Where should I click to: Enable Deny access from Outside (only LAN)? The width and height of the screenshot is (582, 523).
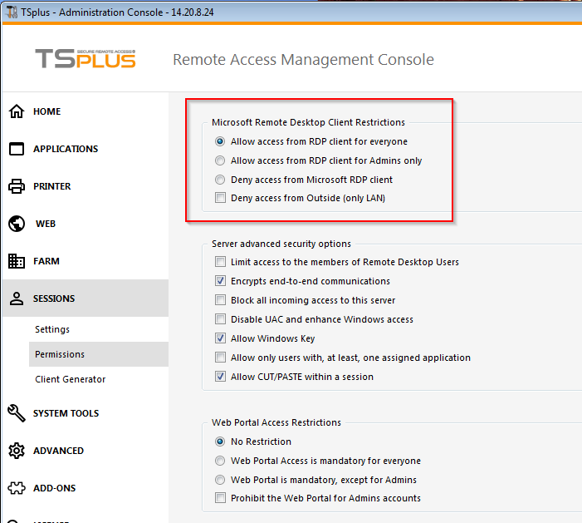tap(220, 198)
